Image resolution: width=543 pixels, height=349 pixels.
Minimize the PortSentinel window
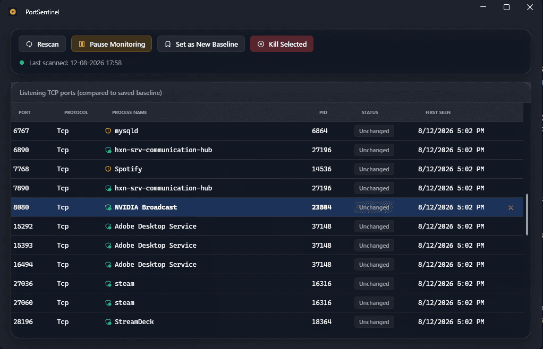pyautogui.click(x=483, y=7)
